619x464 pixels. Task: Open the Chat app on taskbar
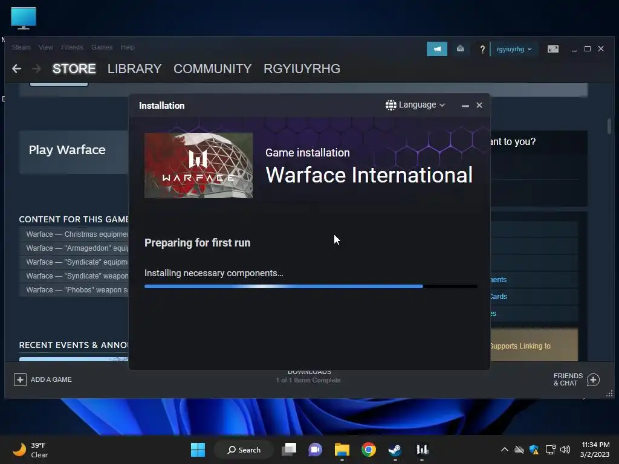coord(315,449)
